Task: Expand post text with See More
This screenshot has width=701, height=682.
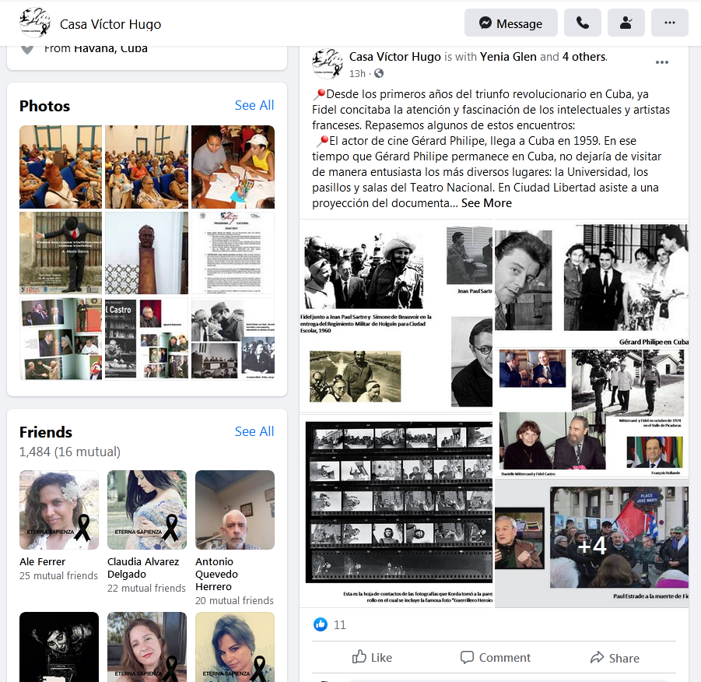Action: pos(486,203)
